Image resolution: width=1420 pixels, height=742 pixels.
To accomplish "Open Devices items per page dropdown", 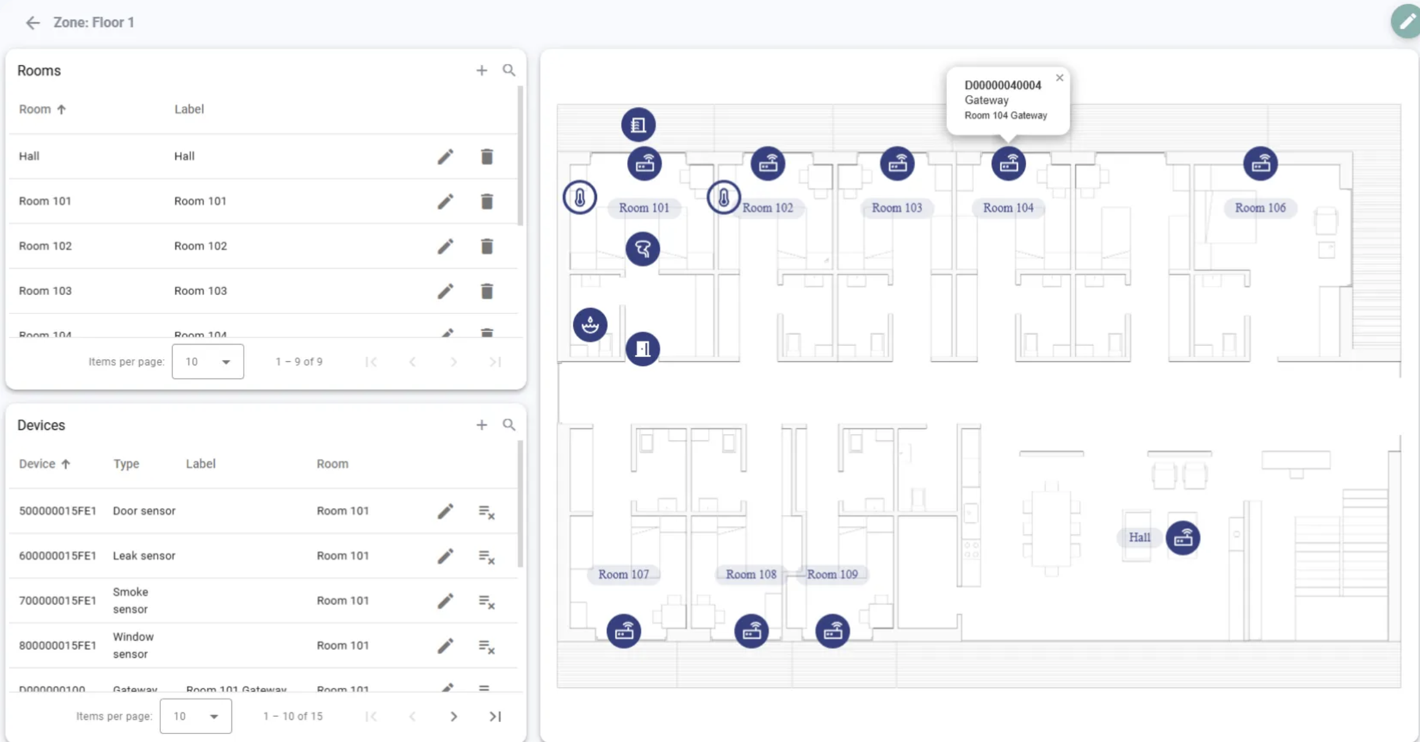I will pyautogui.click(x=195, y=716).
